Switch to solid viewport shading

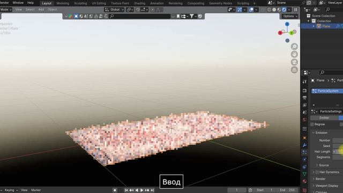tap(274, 10)
